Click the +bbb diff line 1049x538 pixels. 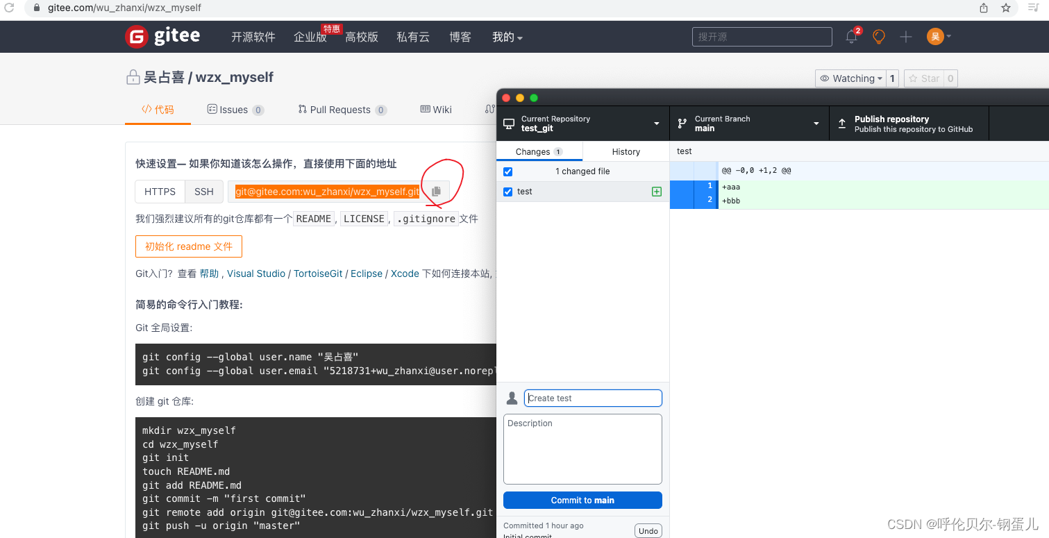pos(859,201)
